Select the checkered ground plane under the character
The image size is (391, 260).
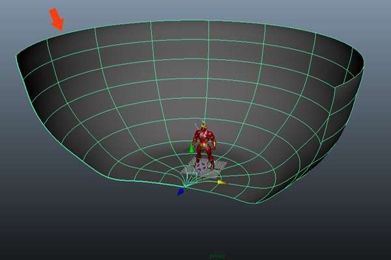(204, 167)
